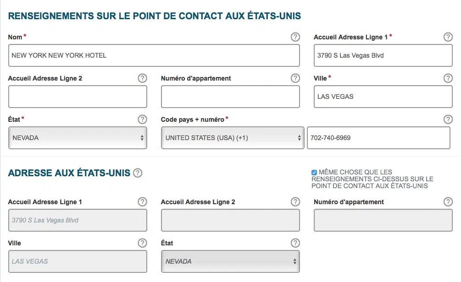
Task: Open the contact État dropdown showing NEVADA
Action: tap(78, 138)
